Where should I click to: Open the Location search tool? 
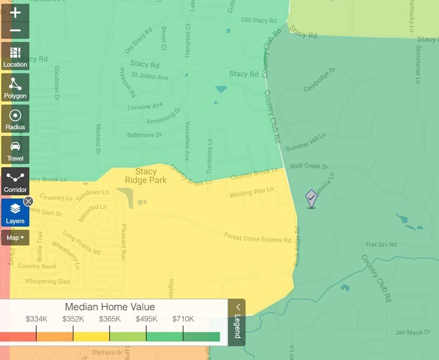15,57
